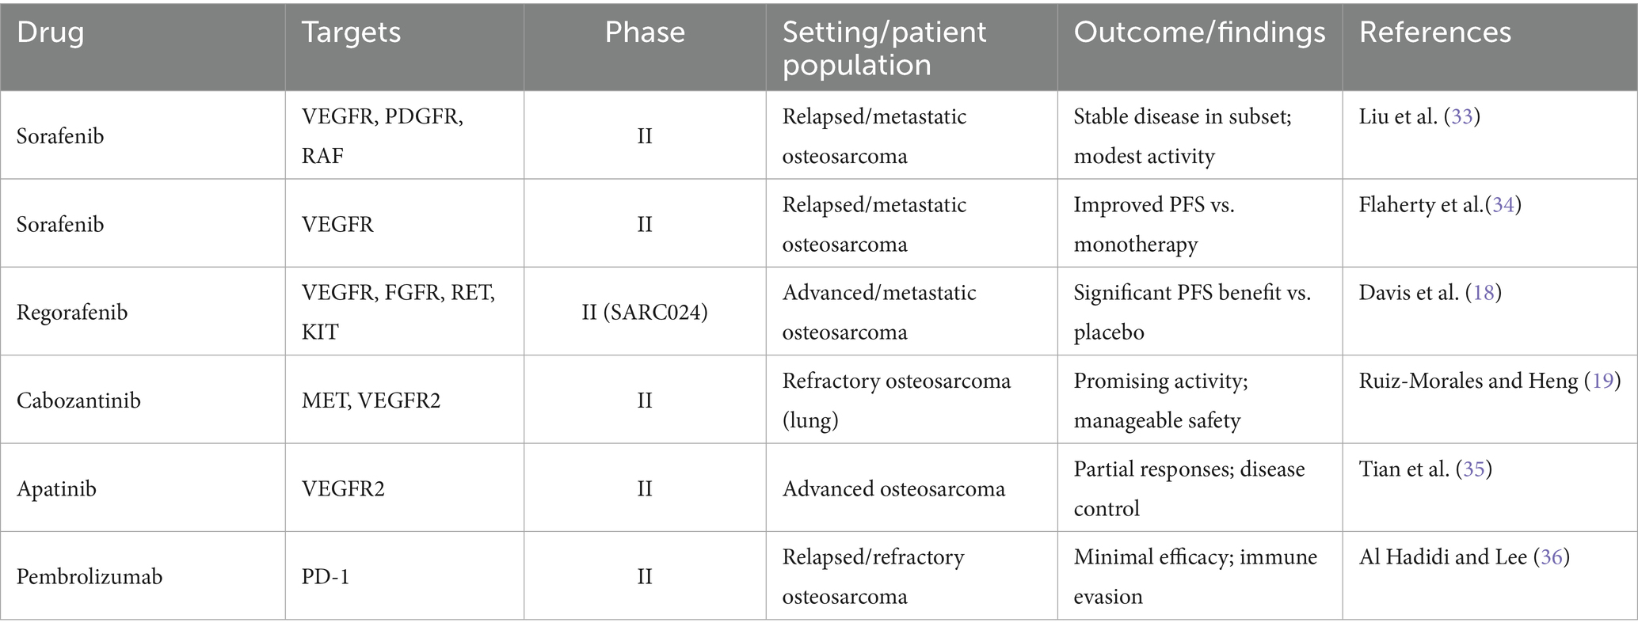Screen dimensions: 1638x634
Task: Click the MET, VEGFR2 targets cell
Action: click(x=371, y=401)
